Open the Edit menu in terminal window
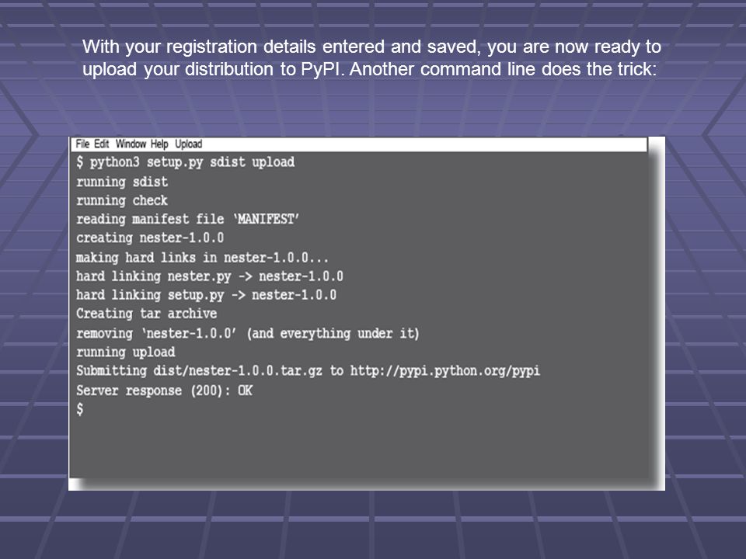The height and width of the screenshot is (559, 746). pos(101,144)
